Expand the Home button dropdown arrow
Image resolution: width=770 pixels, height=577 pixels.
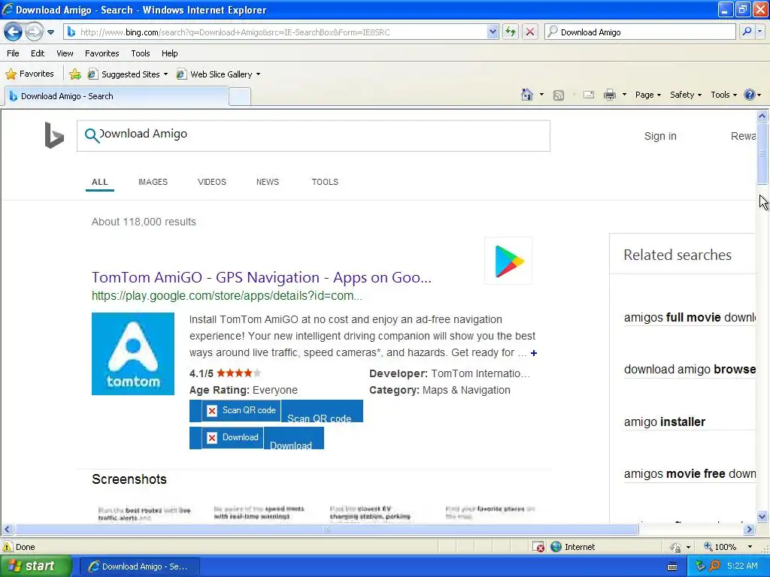[541, 95]
